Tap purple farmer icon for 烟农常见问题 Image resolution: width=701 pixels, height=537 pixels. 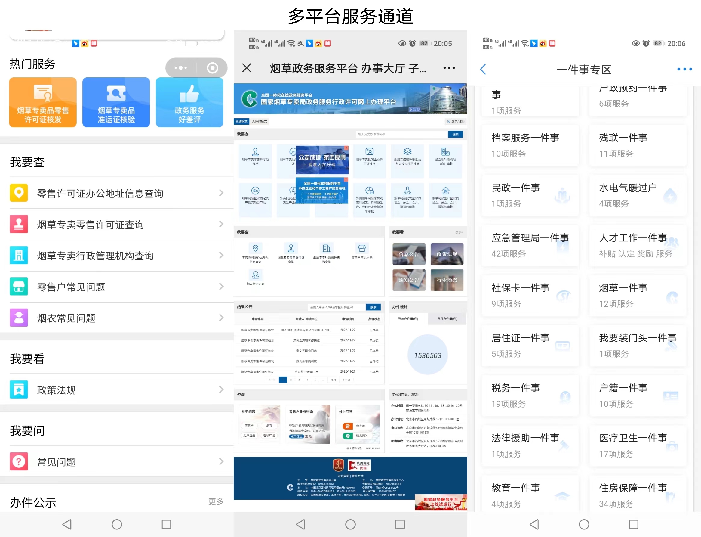pos(19,317)
